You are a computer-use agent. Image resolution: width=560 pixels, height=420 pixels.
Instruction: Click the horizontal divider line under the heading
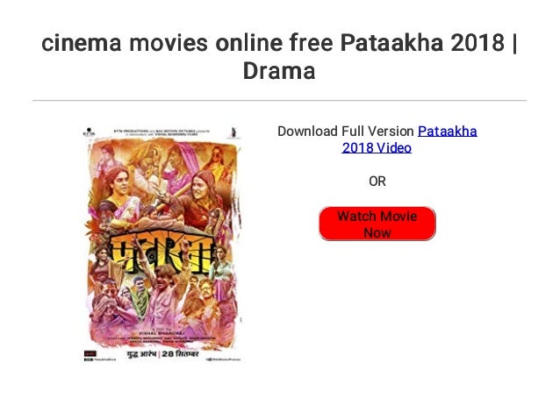280,101
